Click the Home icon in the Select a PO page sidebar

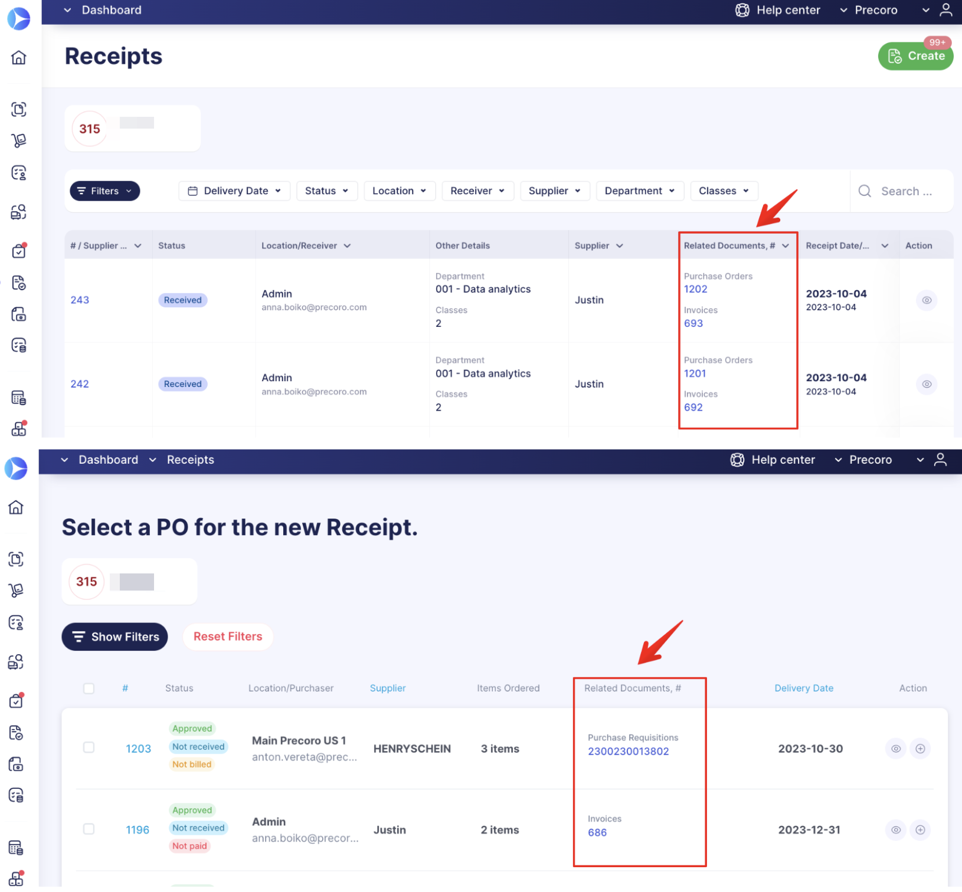(16, 507)
